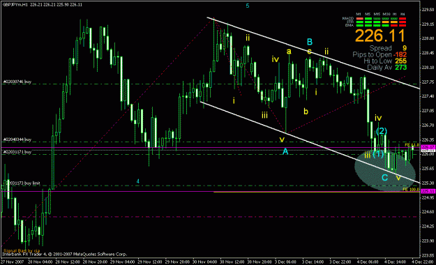Click the MACD row label in signal bars
The width and height of the screenshot is (436, 265).
(x=348, y=19)
